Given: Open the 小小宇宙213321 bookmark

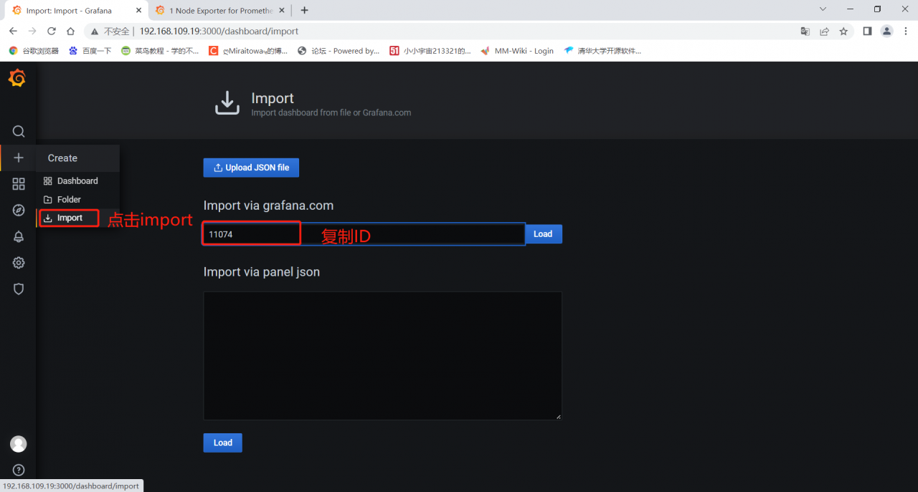Looking at the screenshot, I should pyautogui.click(x=430, y=51).
